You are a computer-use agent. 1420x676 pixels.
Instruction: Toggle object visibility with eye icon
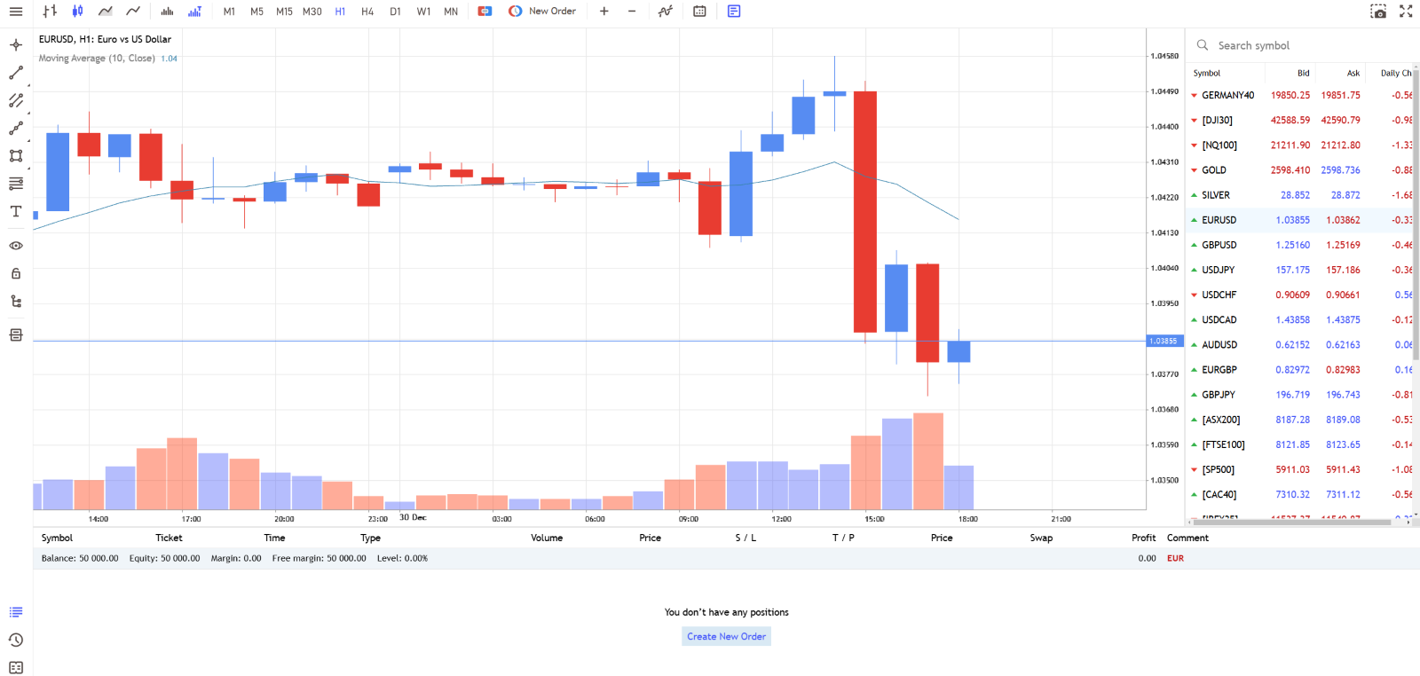[x=16, y=246]
